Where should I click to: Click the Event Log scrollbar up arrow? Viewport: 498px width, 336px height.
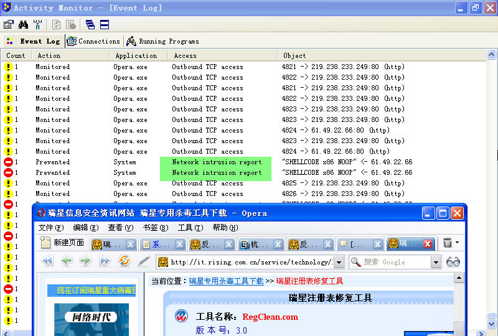point(491,55)
